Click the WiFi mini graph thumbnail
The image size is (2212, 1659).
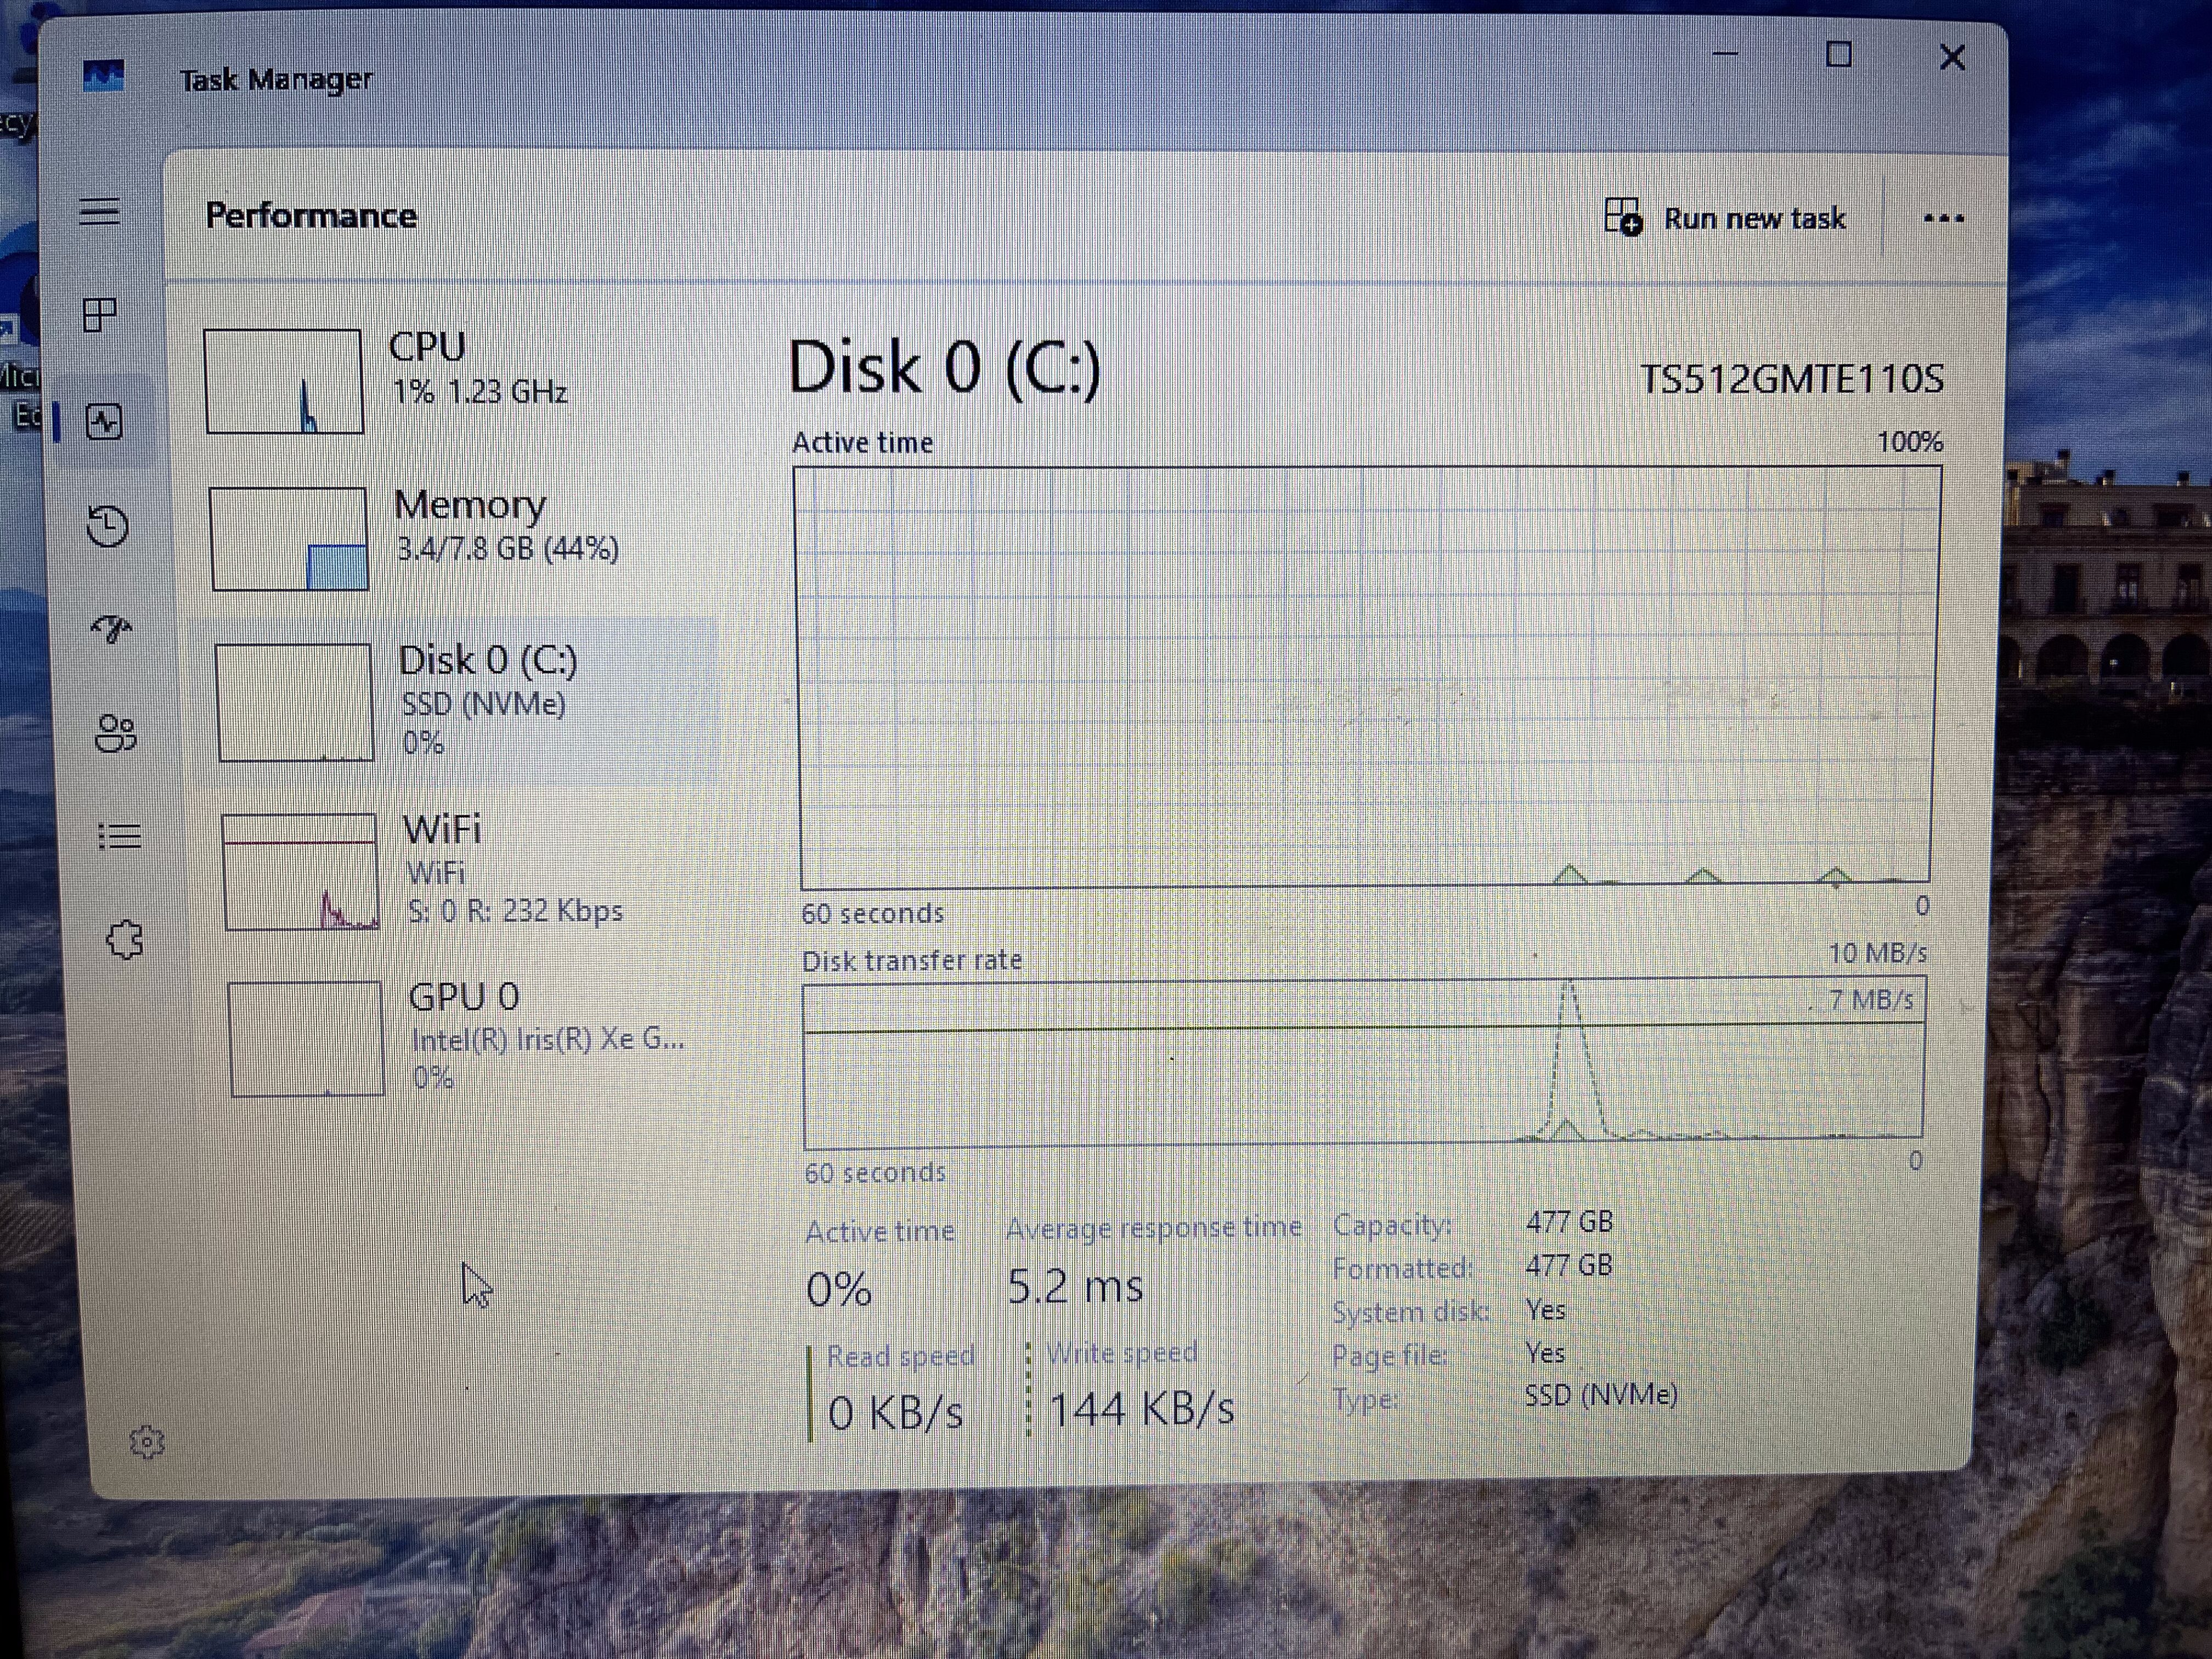click(x=301, y=872)
